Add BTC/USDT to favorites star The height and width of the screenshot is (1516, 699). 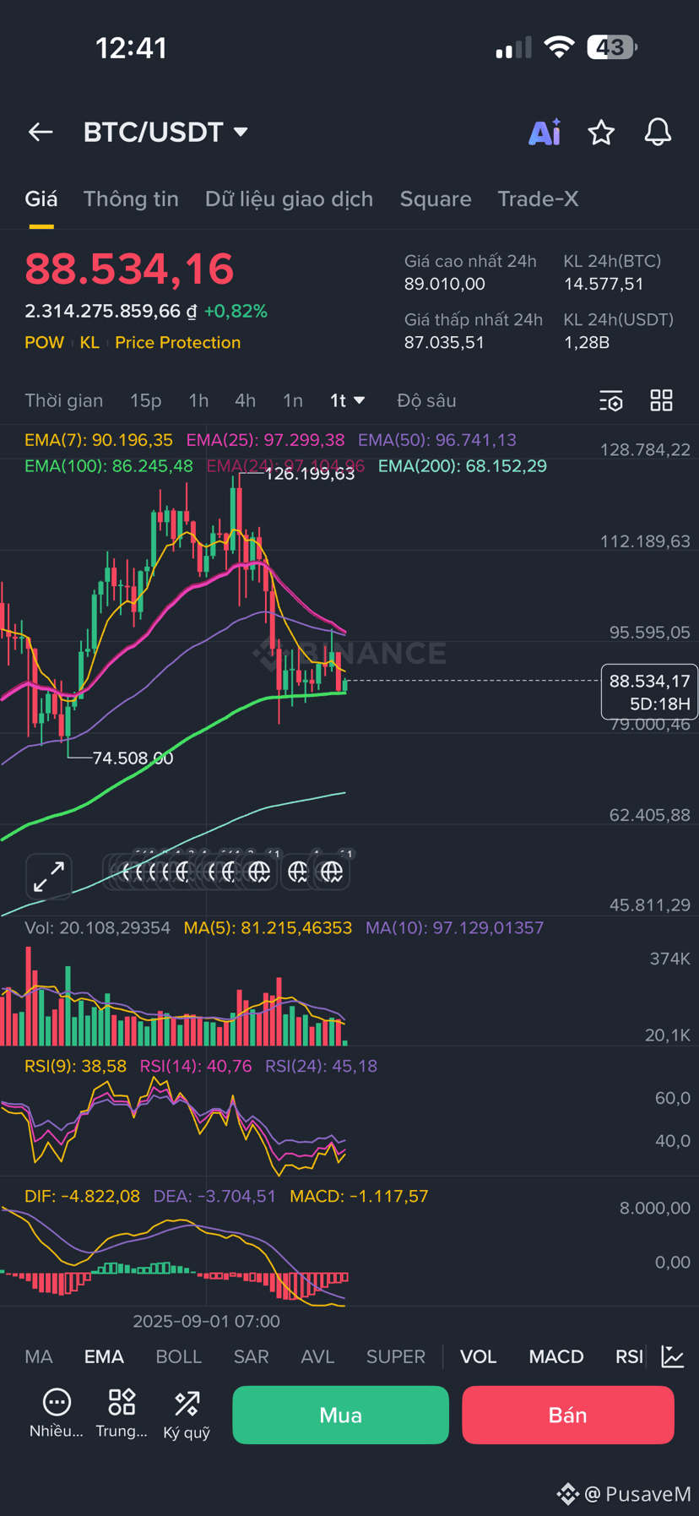click(601, 132)
